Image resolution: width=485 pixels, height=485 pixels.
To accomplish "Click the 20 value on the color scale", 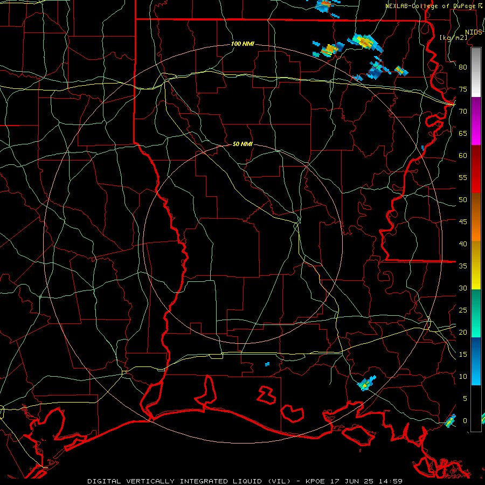I will (463, 332).
